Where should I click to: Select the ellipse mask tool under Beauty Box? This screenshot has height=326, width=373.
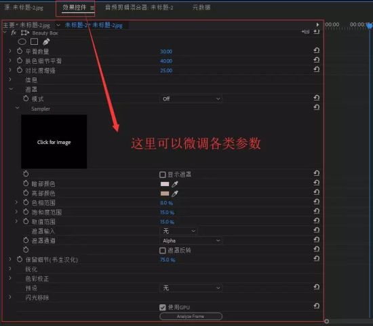tap(22, 42)
